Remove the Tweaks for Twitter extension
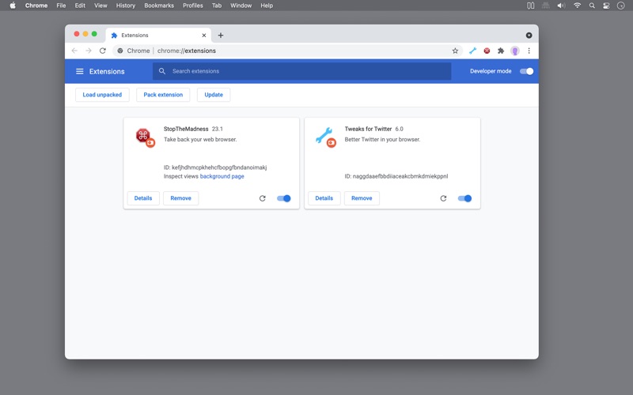Image resolution: width=633 pixels, height=395 pixels. pyautogui.click(x=362, y=198)
